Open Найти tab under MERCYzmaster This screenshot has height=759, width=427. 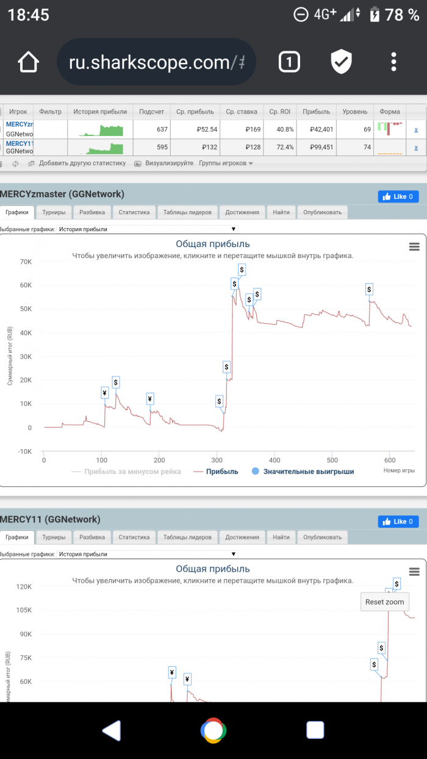click(281, 212)
